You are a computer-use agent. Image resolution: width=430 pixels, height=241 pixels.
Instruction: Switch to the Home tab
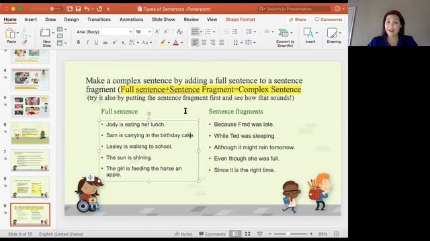tap(10, 19)
